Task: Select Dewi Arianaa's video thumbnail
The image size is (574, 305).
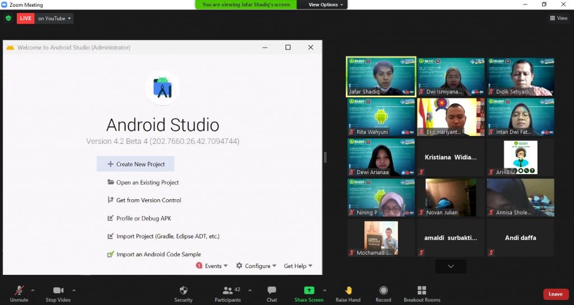Action: pyautogui.click(x=381, y=157)
